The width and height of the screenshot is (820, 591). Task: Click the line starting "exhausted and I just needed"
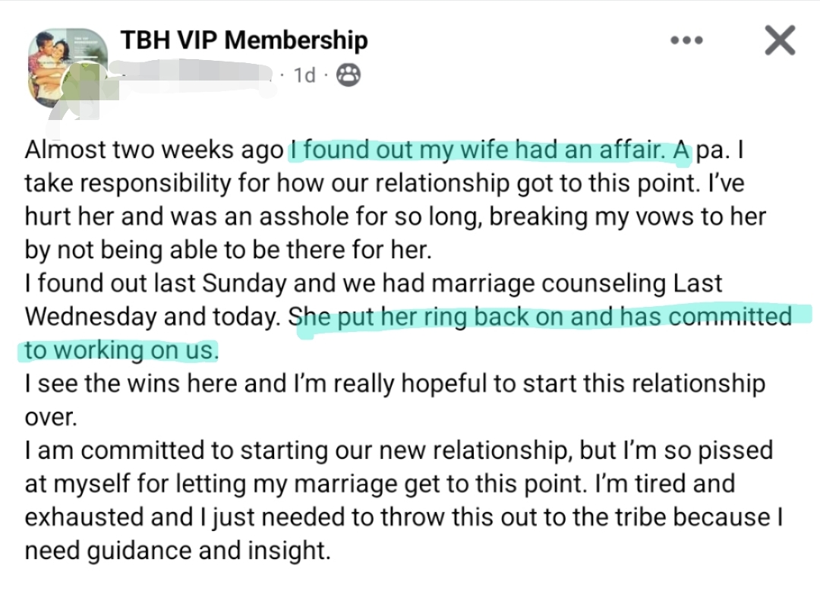pos(404,517)
